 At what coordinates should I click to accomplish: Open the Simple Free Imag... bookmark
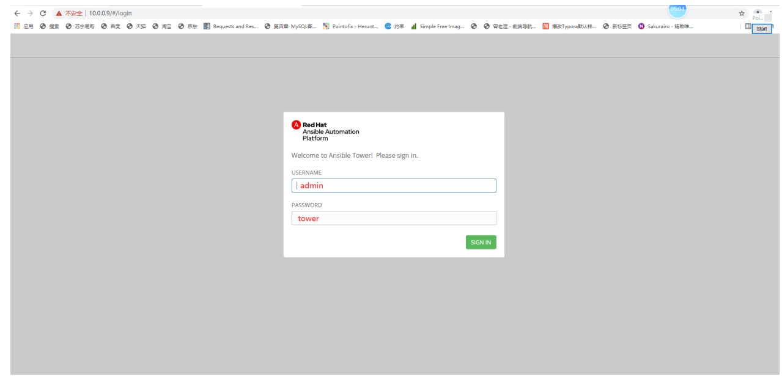click(x=437, y=26)
